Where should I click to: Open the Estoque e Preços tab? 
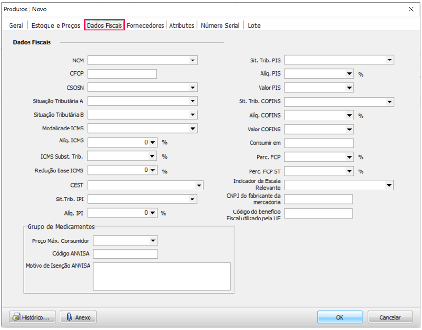(x=56, y=26)
